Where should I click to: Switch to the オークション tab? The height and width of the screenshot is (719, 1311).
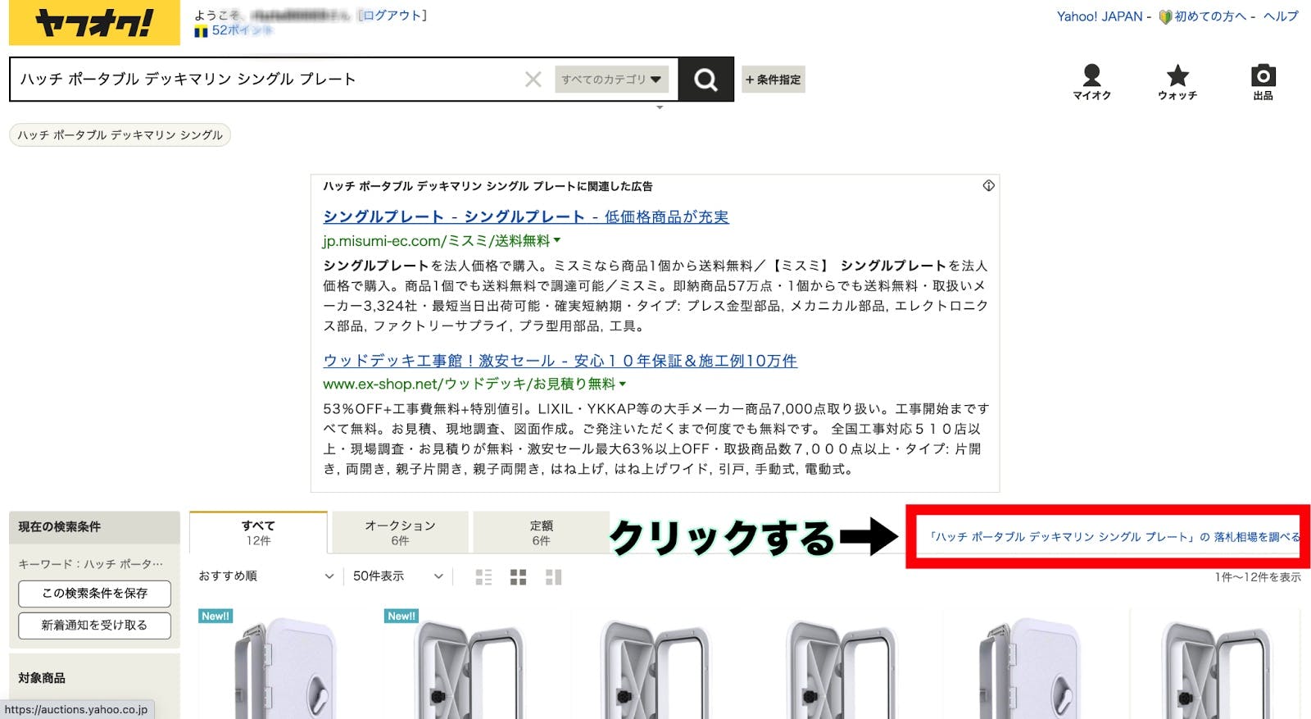400,532
